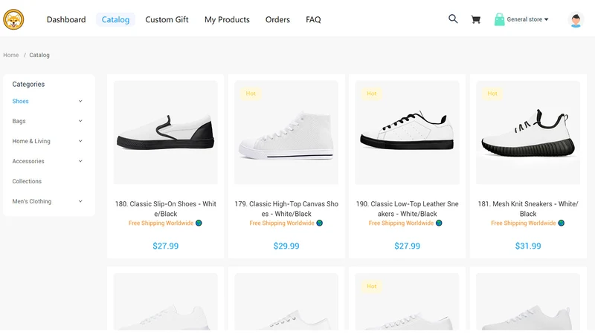Switch to the Dashboard tab
595x334 pixels.
tap(66, 20)
